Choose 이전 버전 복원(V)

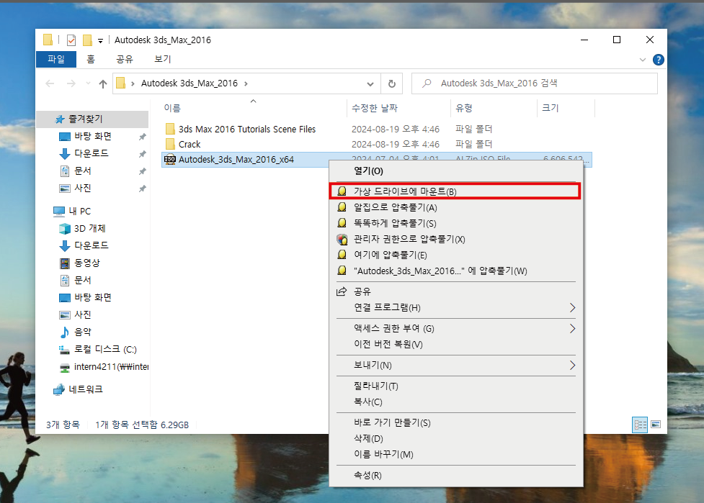(x=455, y=344)
